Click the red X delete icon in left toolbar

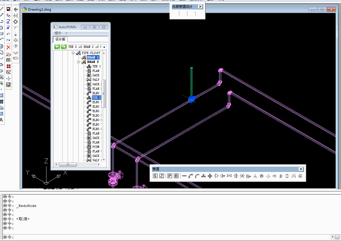point(8,47)
